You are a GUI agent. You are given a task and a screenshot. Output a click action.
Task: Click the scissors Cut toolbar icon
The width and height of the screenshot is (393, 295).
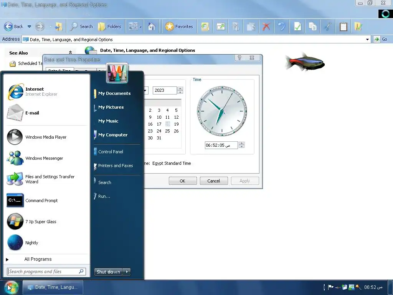328,27
